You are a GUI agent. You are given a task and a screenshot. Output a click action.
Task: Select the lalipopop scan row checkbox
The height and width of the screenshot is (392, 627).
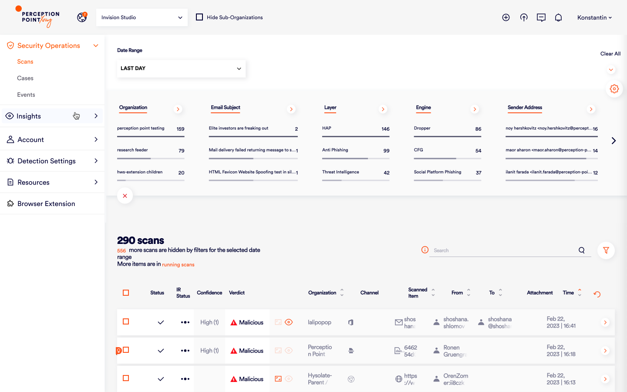(126, 321)
